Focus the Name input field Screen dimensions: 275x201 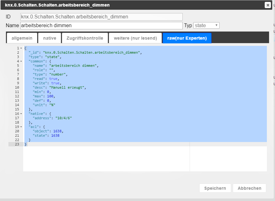(x=101, y=26)
